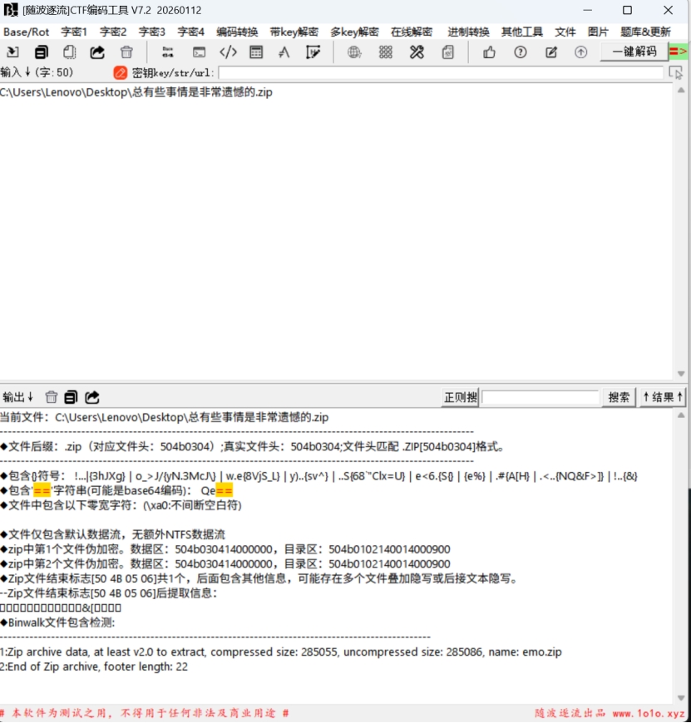
Task: Click the 当前文件 line in output
Action: pyautogui.click(x=164, y=417)
